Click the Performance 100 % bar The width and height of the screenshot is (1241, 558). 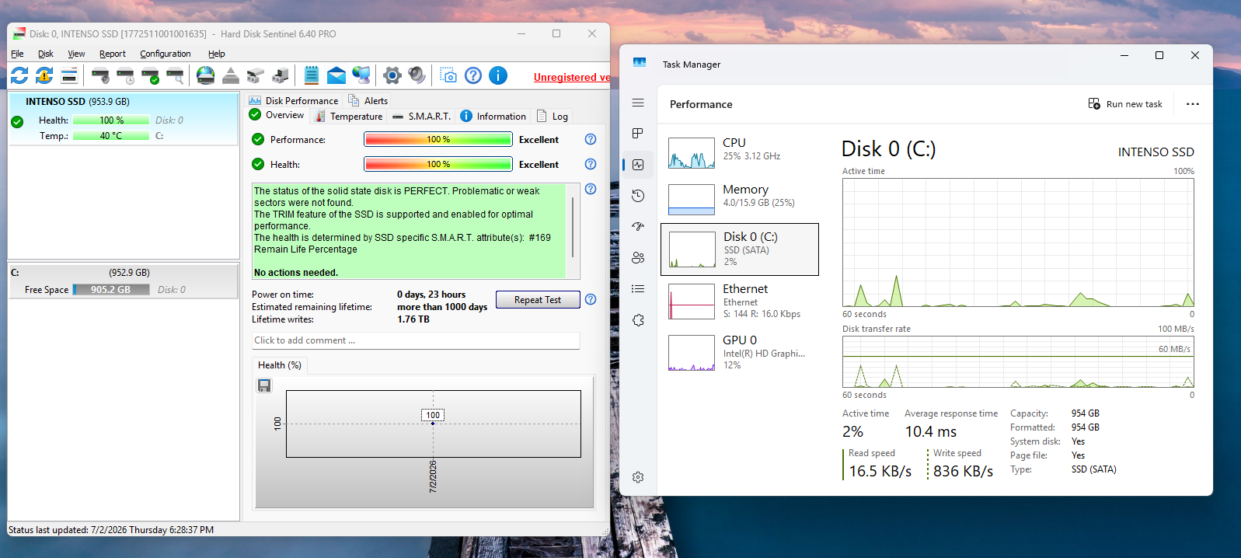438,139
